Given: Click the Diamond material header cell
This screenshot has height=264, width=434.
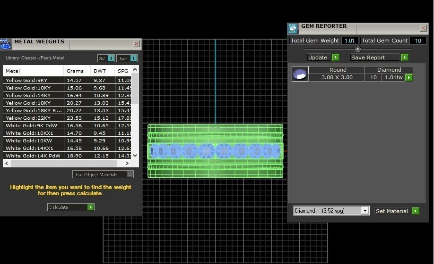Looking at the screenshot, I should (389, 70).
